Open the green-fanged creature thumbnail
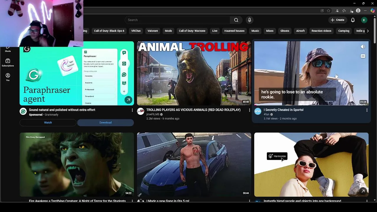 [x=77, y=165]
